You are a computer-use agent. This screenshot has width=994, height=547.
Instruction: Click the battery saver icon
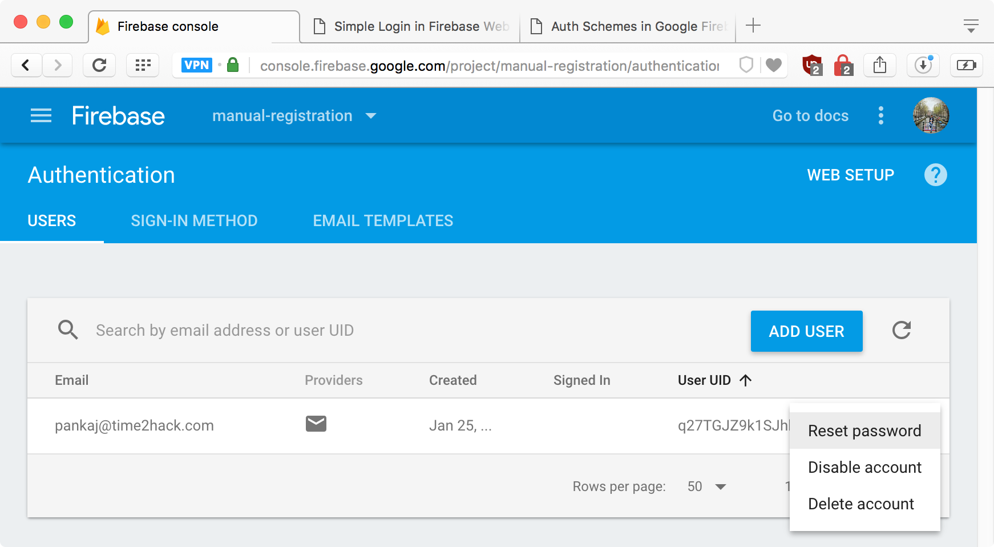click(x=967, y=65)
